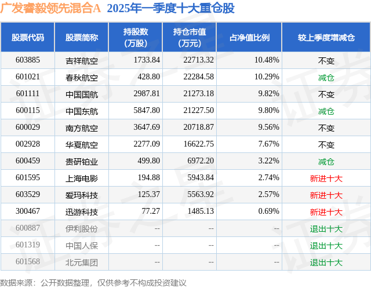Click market value 21273.18
Image resolution: width=371 pixels, height=288 pixels.
click(x=198, y=94)
